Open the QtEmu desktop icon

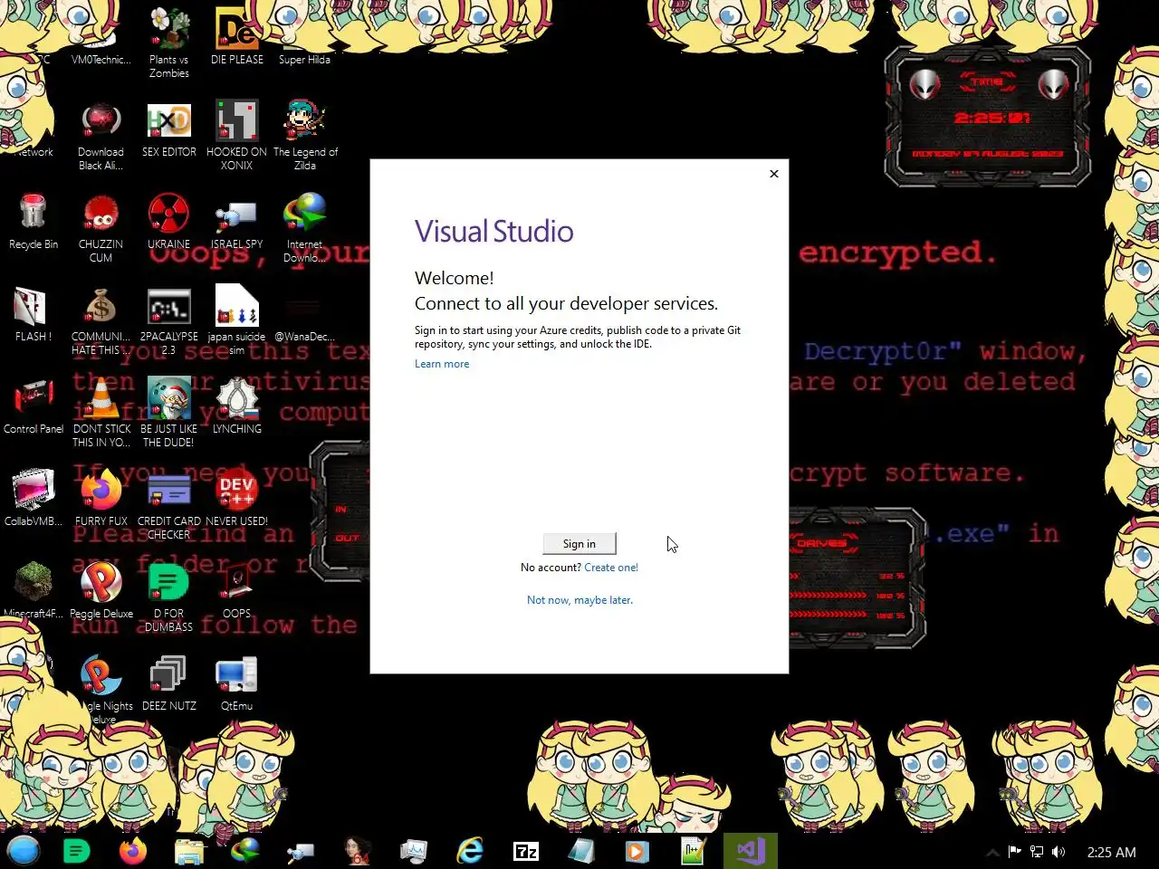(237, 683)
